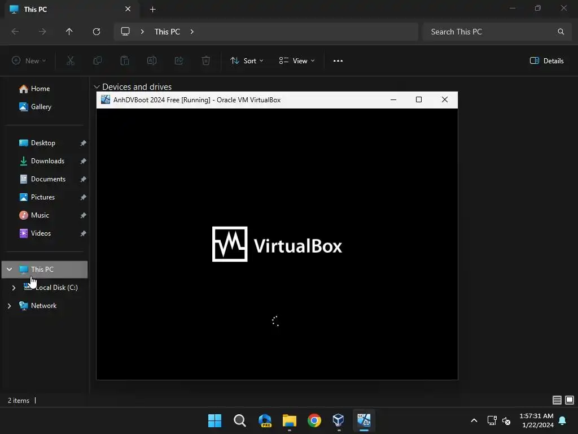Click the VirtualBox VM window icon
The width and height of the screenshot is (578, 434).
click(106, 99)
